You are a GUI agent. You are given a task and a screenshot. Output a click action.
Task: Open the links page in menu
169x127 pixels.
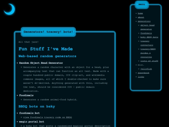pyautogui.click(x=141, y=77)
